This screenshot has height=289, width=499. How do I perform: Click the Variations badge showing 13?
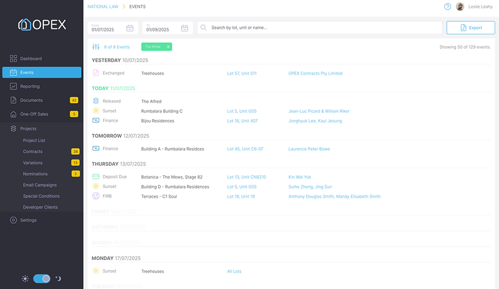point(75,163)
